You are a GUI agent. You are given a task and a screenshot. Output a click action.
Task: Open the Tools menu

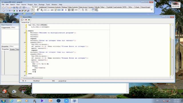[x=48, y=5]
